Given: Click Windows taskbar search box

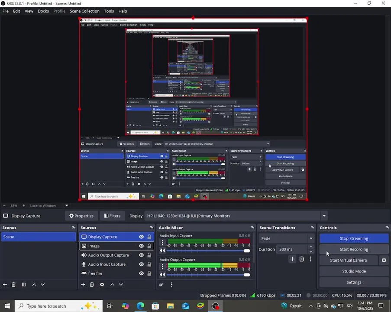Looking at the screenshot, I should [58, 306].
